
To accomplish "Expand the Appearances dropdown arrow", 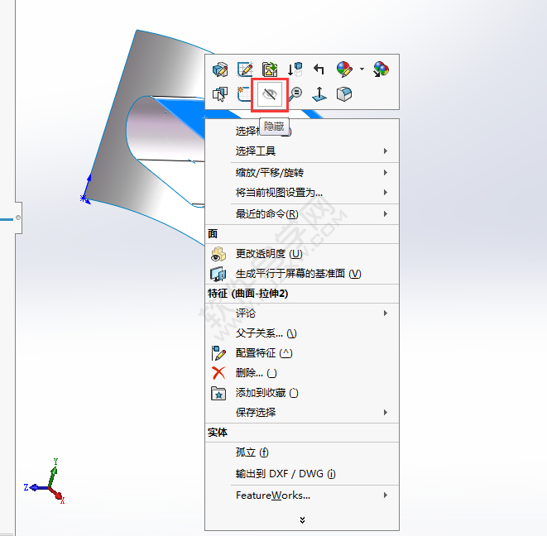I will click(362, 69).
